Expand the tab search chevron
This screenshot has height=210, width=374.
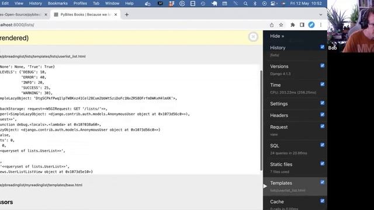(321, 15)
